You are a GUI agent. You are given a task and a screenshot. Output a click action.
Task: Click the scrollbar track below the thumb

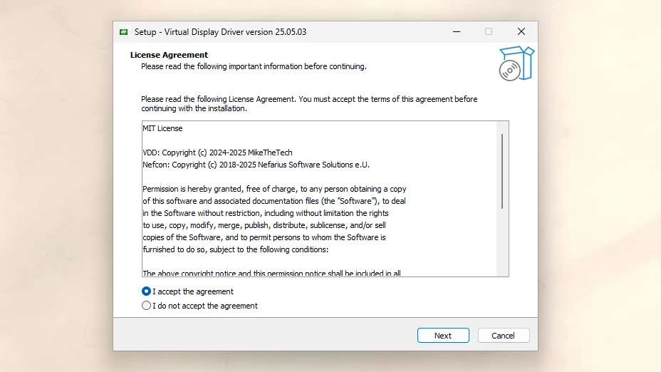pos(502,242)
